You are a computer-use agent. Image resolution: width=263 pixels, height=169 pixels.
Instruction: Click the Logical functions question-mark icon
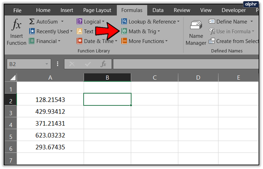click(x=80, y=22)
